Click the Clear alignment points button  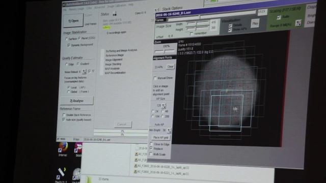click(x=170, y=67)
